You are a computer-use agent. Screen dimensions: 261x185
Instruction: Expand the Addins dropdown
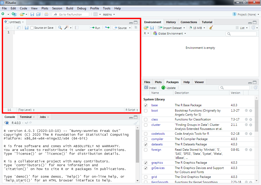click(109, 14)
